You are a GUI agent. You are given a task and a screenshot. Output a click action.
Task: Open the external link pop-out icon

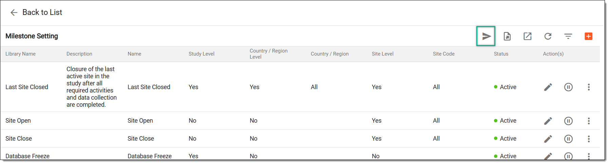coord(528,36)
